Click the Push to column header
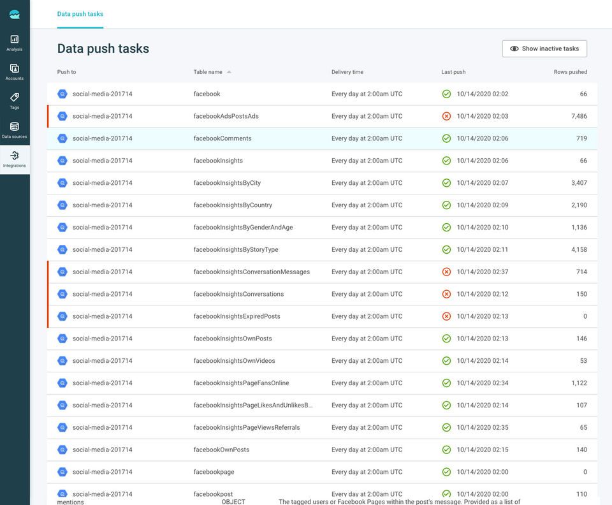Image resolution: width=612 pixels, height=505 pixels. tap(66, 72)
